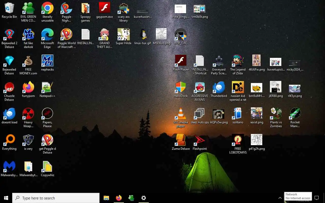
Task: Select the p41g2h.png image file
Action: (257, 142)
